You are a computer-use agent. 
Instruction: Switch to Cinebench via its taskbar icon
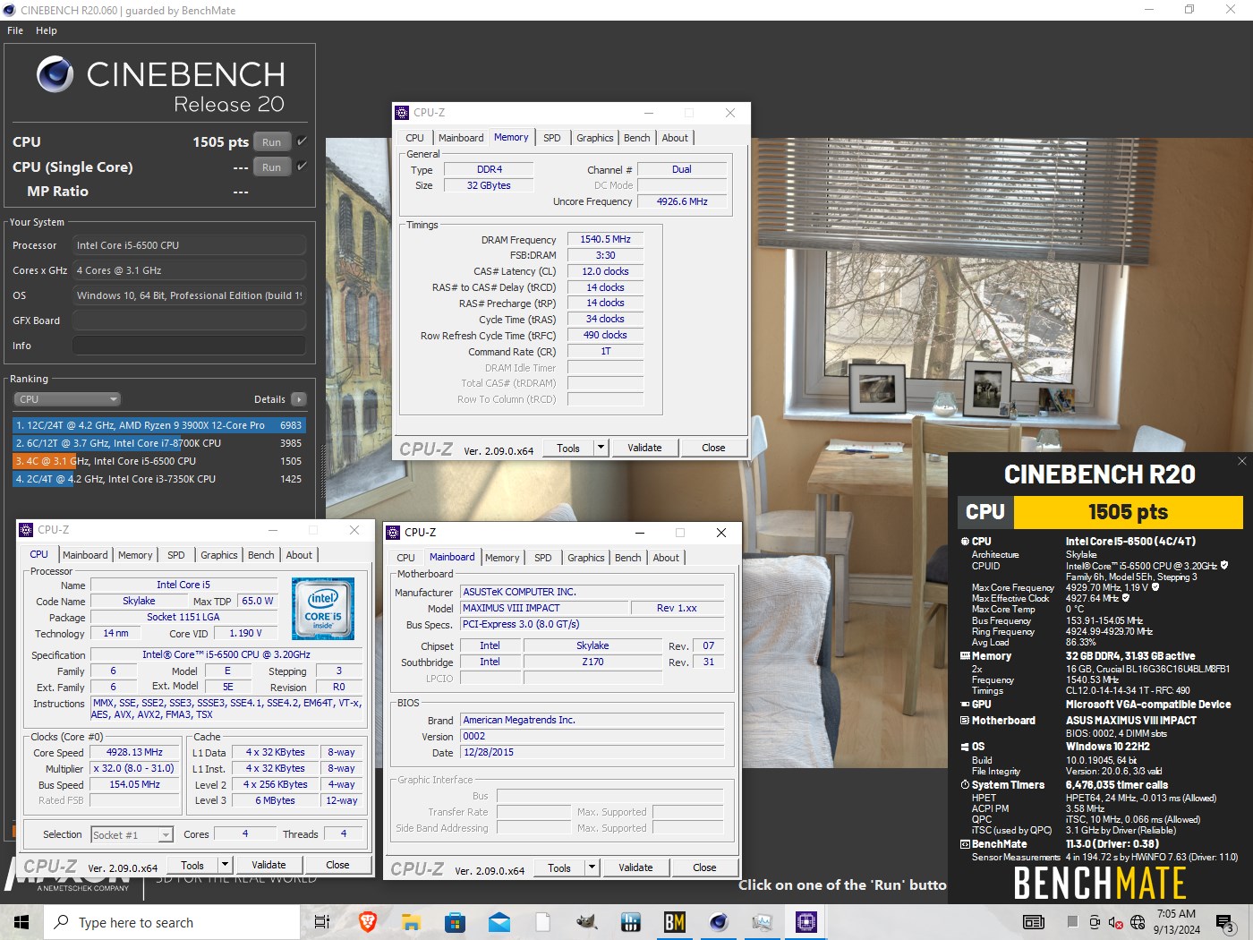(719, 922)
